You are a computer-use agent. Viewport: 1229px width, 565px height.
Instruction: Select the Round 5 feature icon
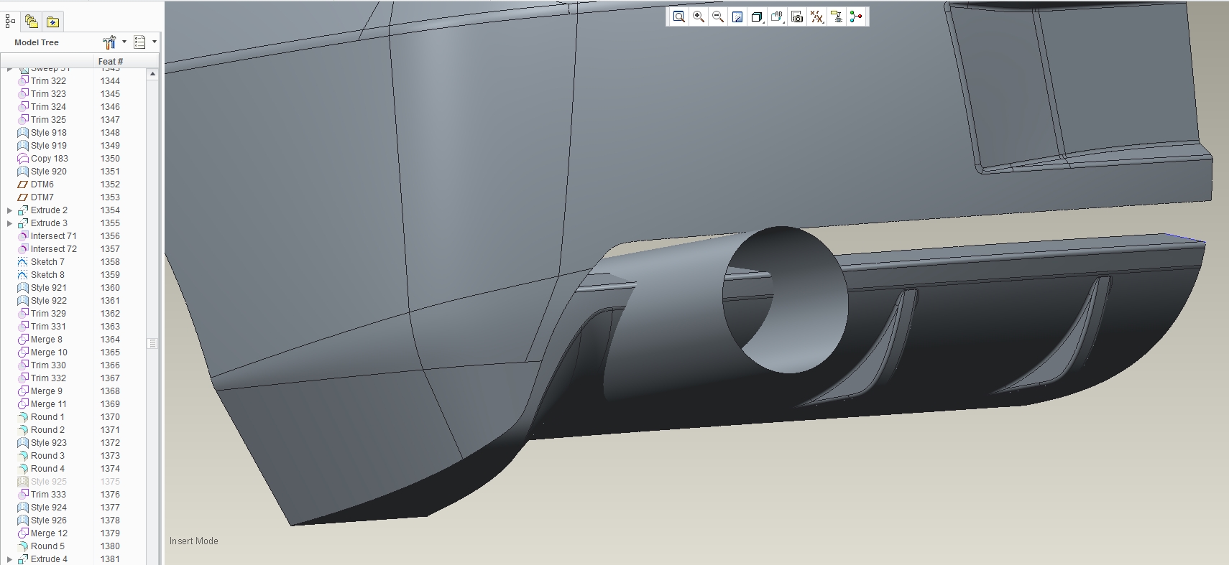23,546
